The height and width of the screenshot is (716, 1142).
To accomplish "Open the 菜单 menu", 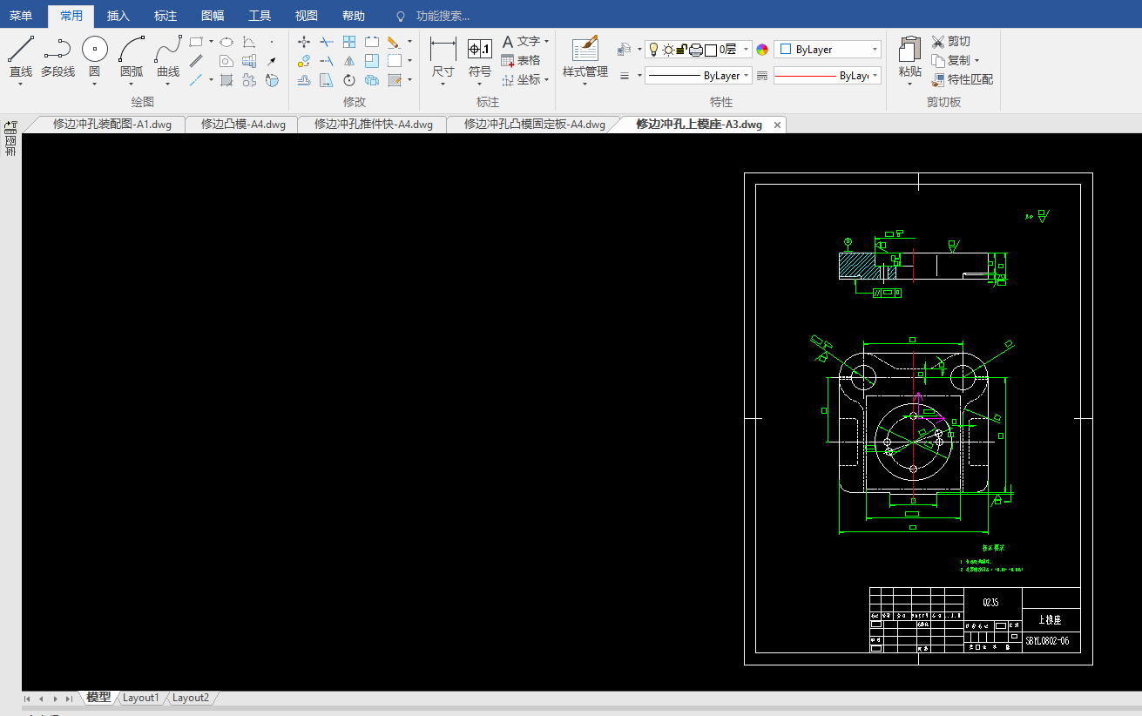I will [21, 16].
